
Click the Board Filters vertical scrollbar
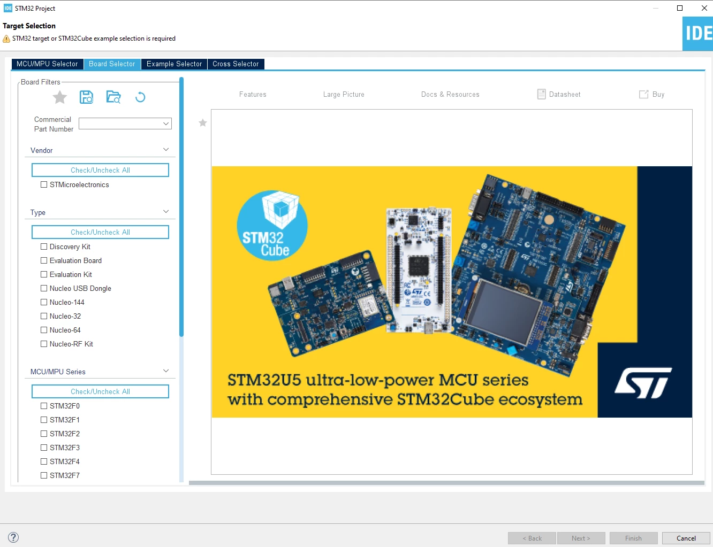pos(181,207)
